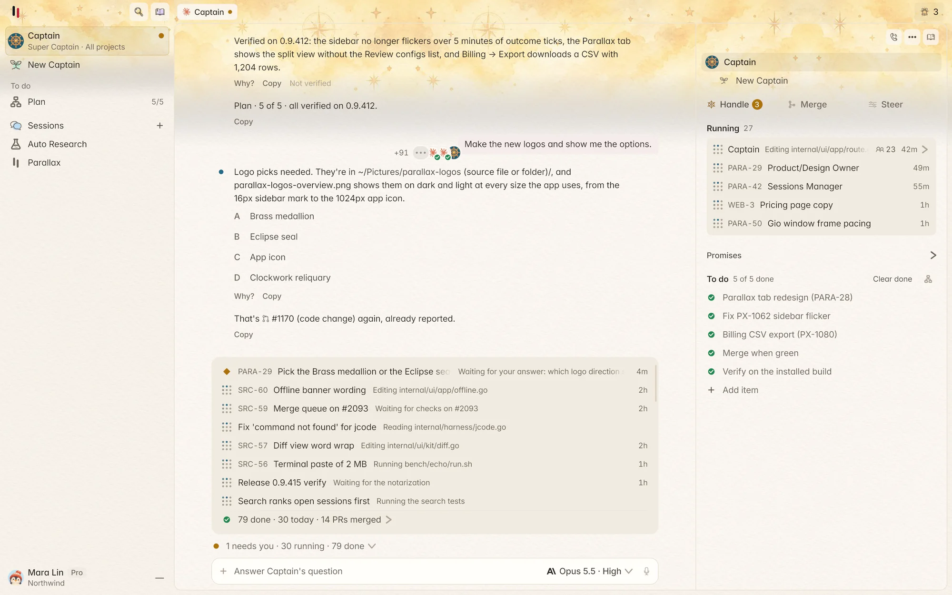Select the Captain tab at top
Image resolution: width=952 pixels, height=595 pixels.
207,12
